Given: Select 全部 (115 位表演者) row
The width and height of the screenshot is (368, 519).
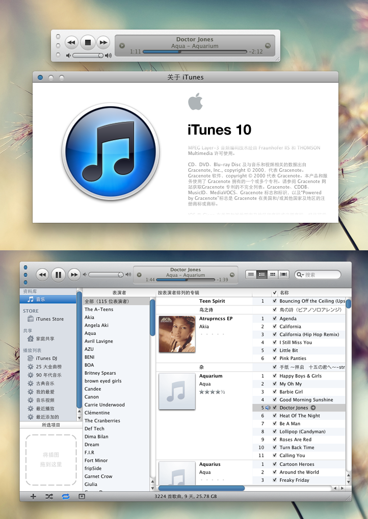Looking at the screenshot, I should click(116, 301).
